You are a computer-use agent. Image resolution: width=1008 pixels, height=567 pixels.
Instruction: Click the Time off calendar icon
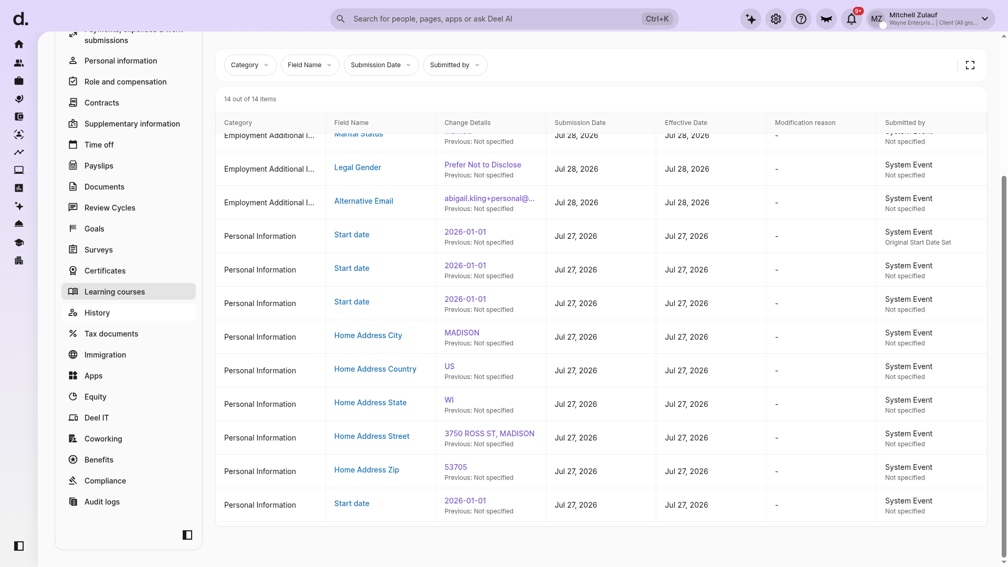73,145
